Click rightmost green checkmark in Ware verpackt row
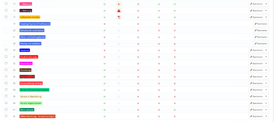274x122 pixels. tap(175, 110)
